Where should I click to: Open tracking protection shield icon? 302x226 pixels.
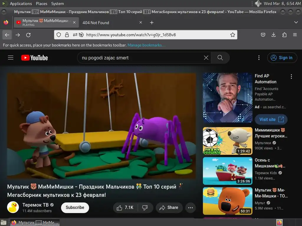tap(59, 35)
